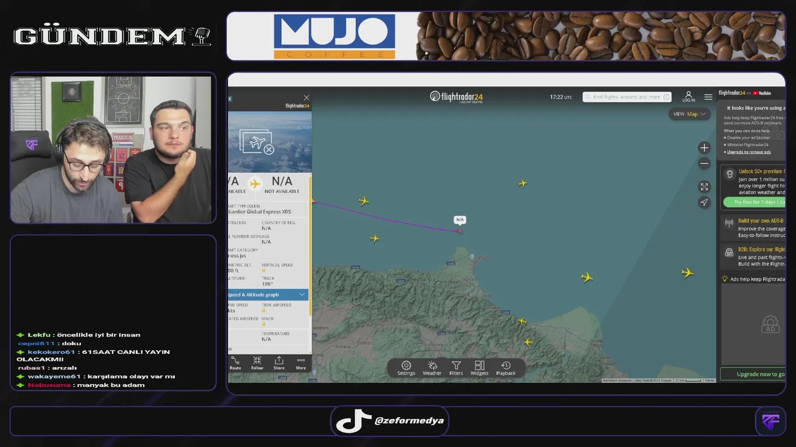The image size is (796, 447).
Task: Open Build your own ADS-B card
Action: coord(752,228)
